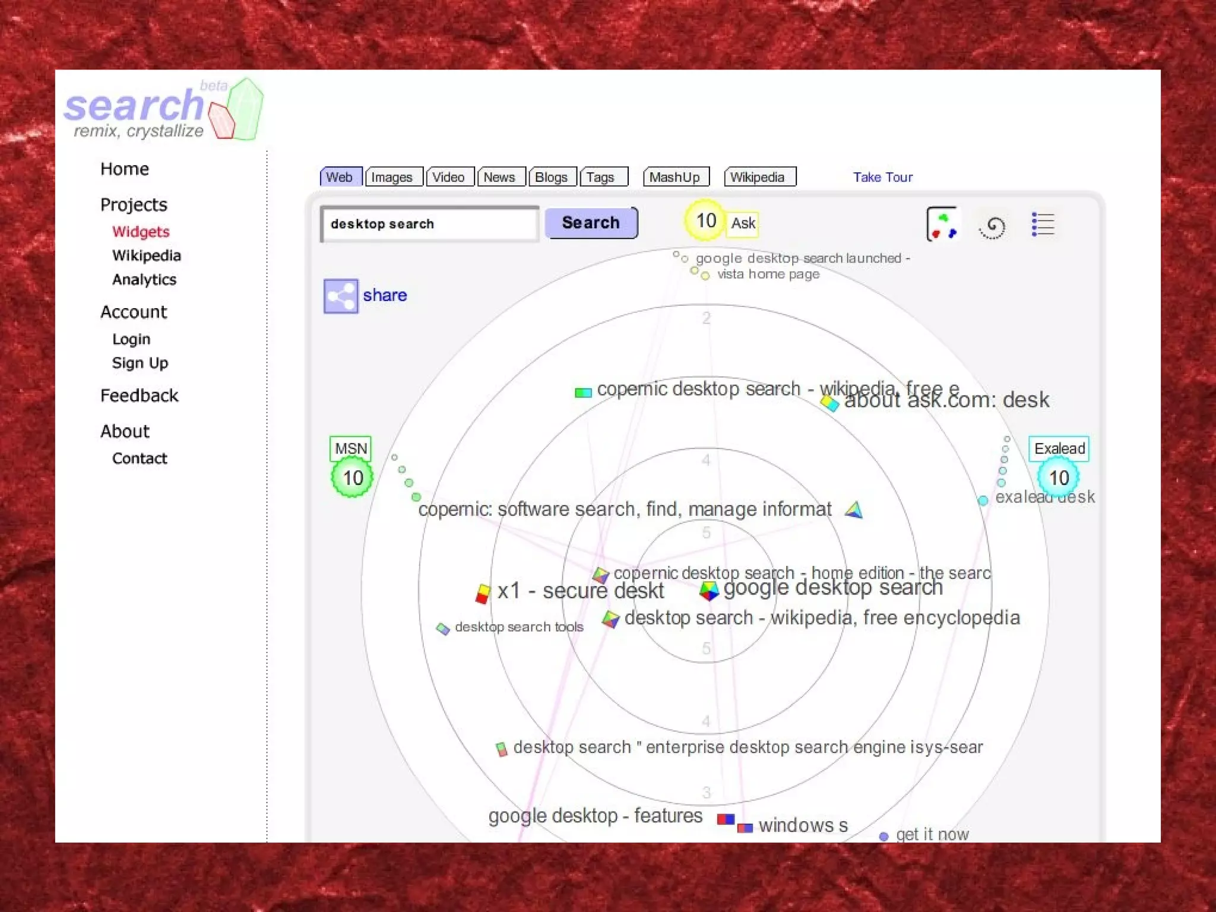Image resolution: width=1216 pixels, height=912 pixels.
Task: Click the copernic software search triangle icon
Action: [x=854, y=509]
